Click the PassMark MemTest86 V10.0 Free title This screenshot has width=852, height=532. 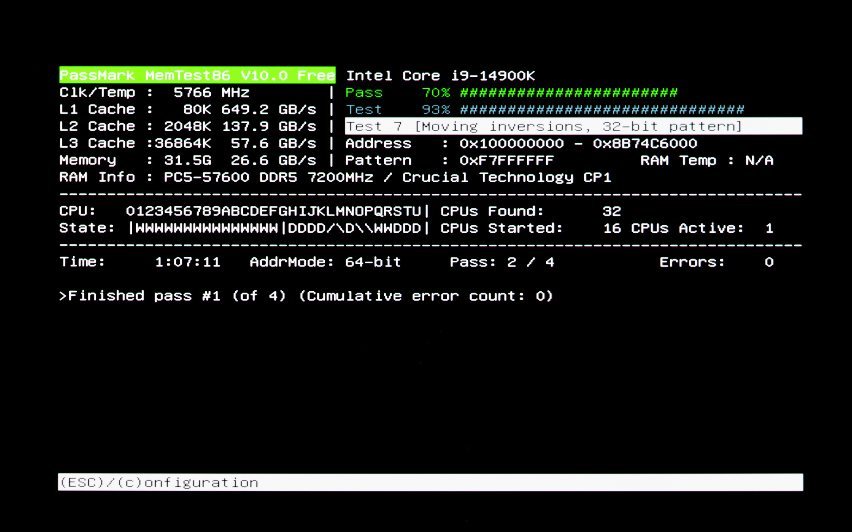pos(197,75)
